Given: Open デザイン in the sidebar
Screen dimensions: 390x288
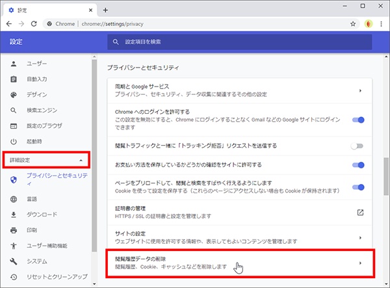Looking at the screenshot, I should 37,95.
